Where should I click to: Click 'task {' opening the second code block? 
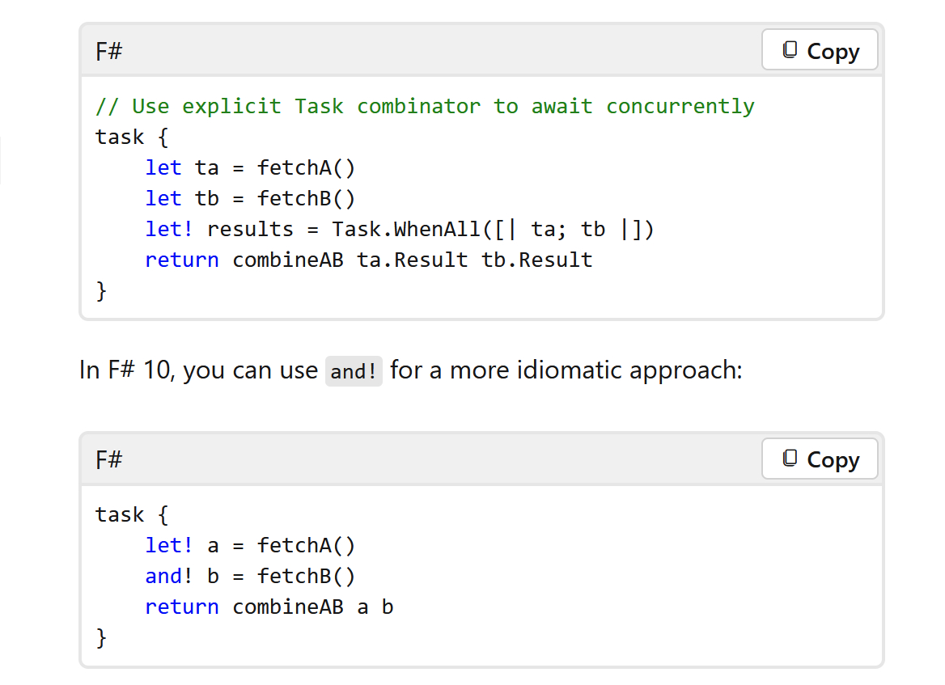pyautogui.click(x=132, y=514)
